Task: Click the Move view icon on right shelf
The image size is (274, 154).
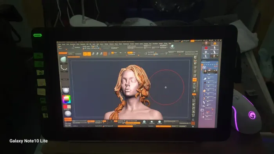Action: (x=194, y=105)
